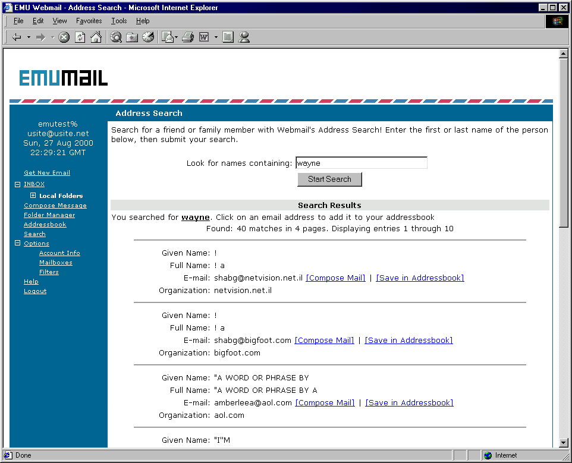The height and width of the screenshot is (463, 572).
Task: Open the Favorites folder icon
Action: click(132, 37)
